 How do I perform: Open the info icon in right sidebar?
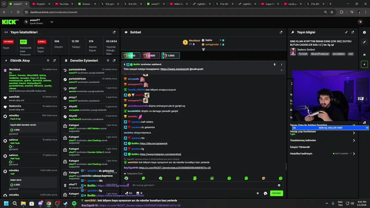(x=364, y=32)
